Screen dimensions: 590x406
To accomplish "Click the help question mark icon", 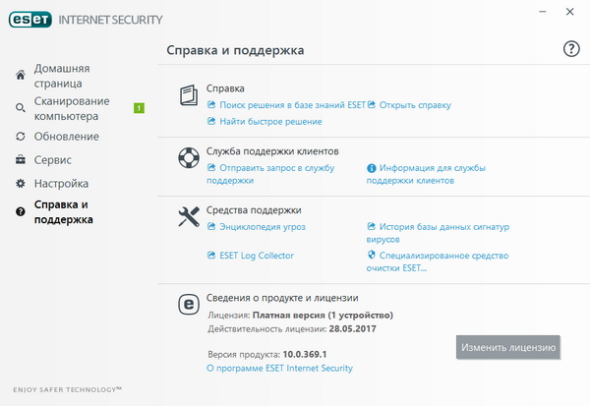I will click(571, 49).
